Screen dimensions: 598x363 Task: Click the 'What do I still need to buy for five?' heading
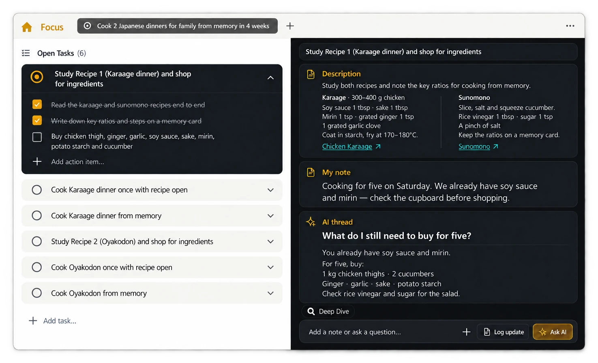pyautogui.click(x=397, y=236)
